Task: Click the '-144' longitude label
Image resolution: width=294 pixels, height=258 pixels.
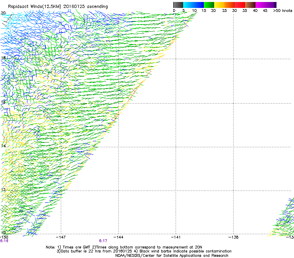Action: click(x=118, y=237)
